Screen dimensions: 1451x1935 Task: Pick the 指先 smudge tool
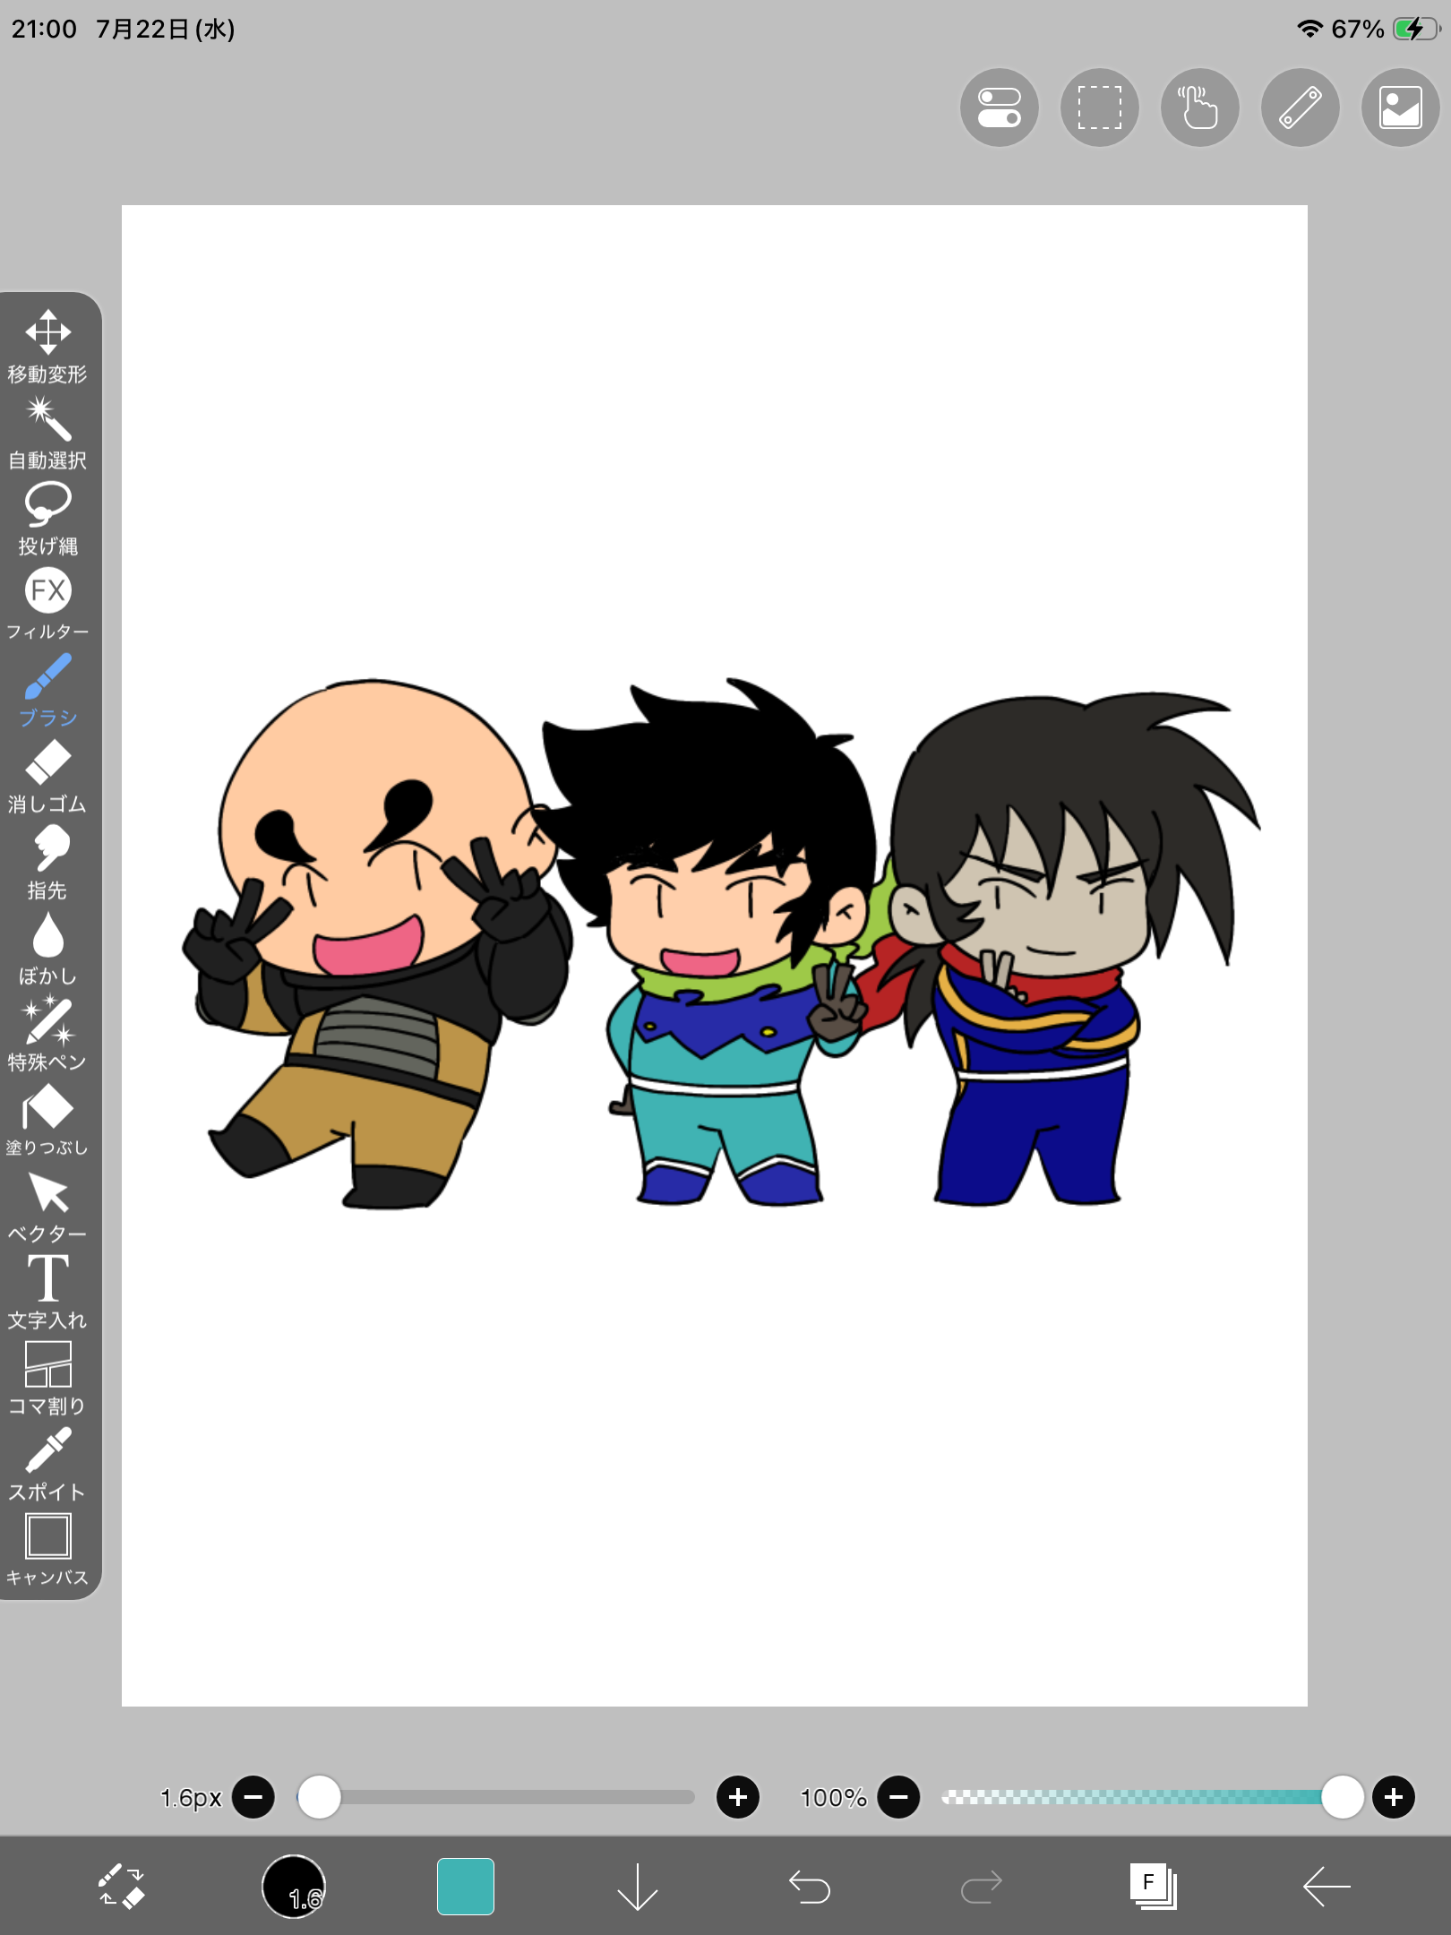pyautogui.click(x=47, y=863)
